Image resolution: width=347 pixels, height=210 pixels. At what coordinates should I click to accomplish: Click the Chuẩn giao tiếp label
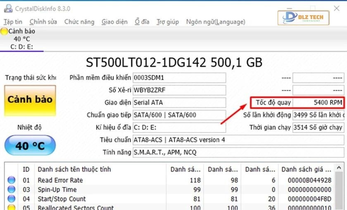pos(109,115)
